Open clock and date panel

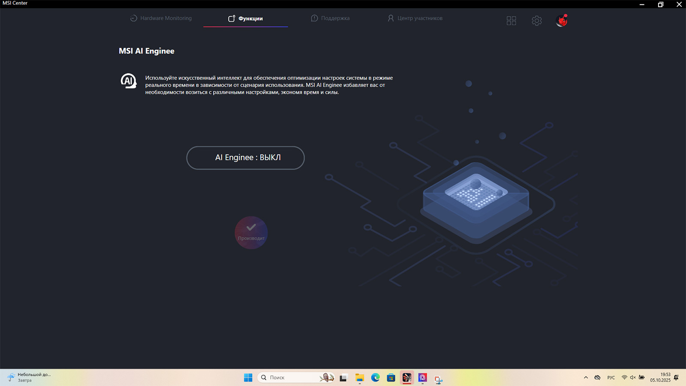(660, 377)
